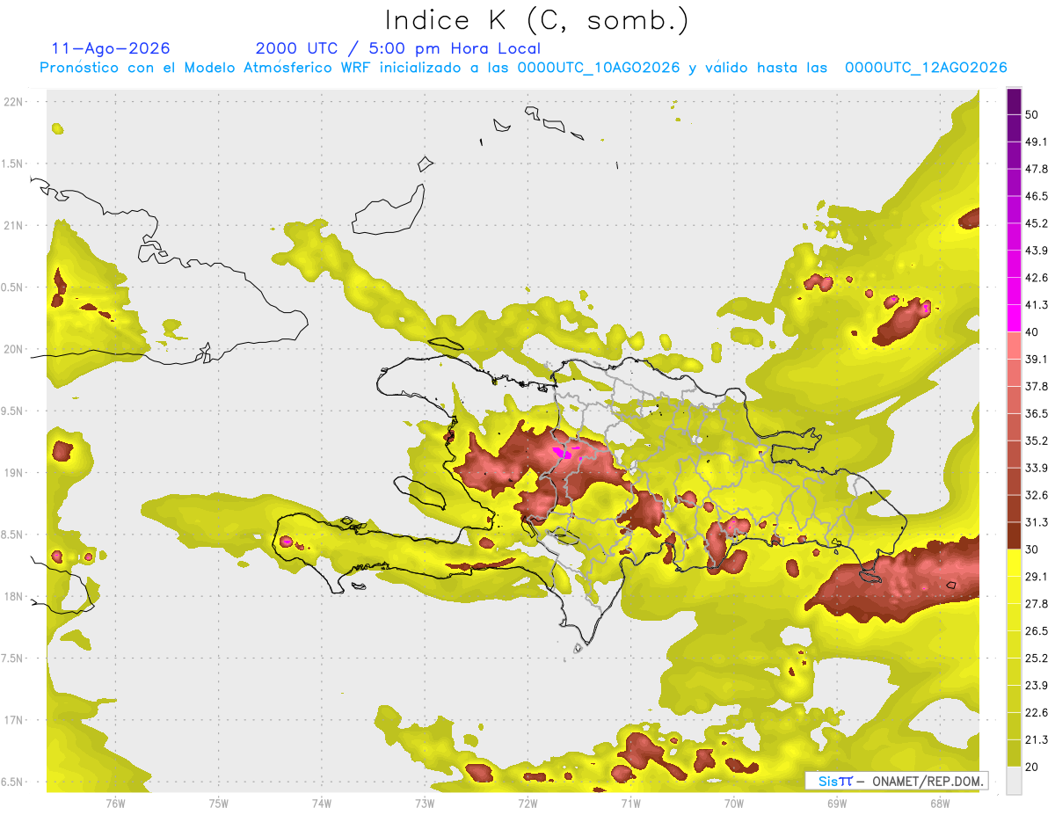The width and height of the screenshot is (1055, 815).
Task: Click the colorbar value "31.3"
Action: click(x=1037, y=522)
